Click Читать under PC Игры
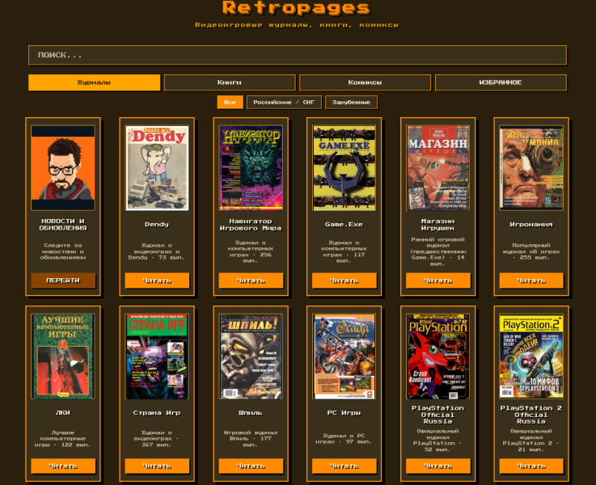The width and height of the screenshot is (596, 485). pos(344,466)
